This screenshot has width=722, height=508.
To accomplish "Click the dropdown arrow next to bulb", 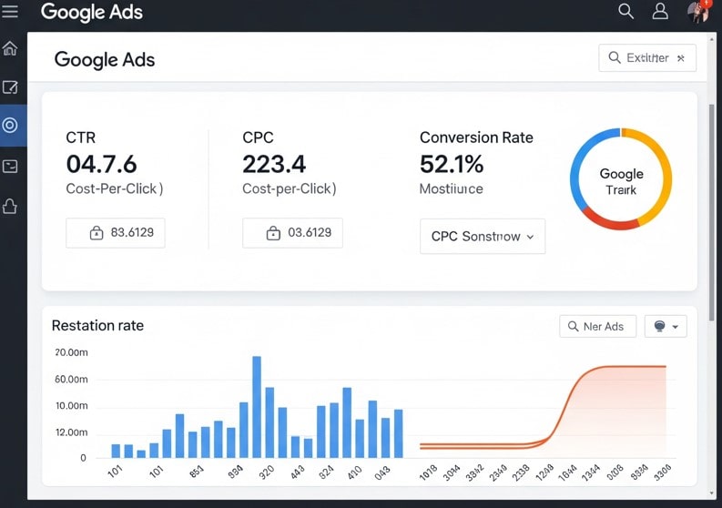I will coord(675,327).
